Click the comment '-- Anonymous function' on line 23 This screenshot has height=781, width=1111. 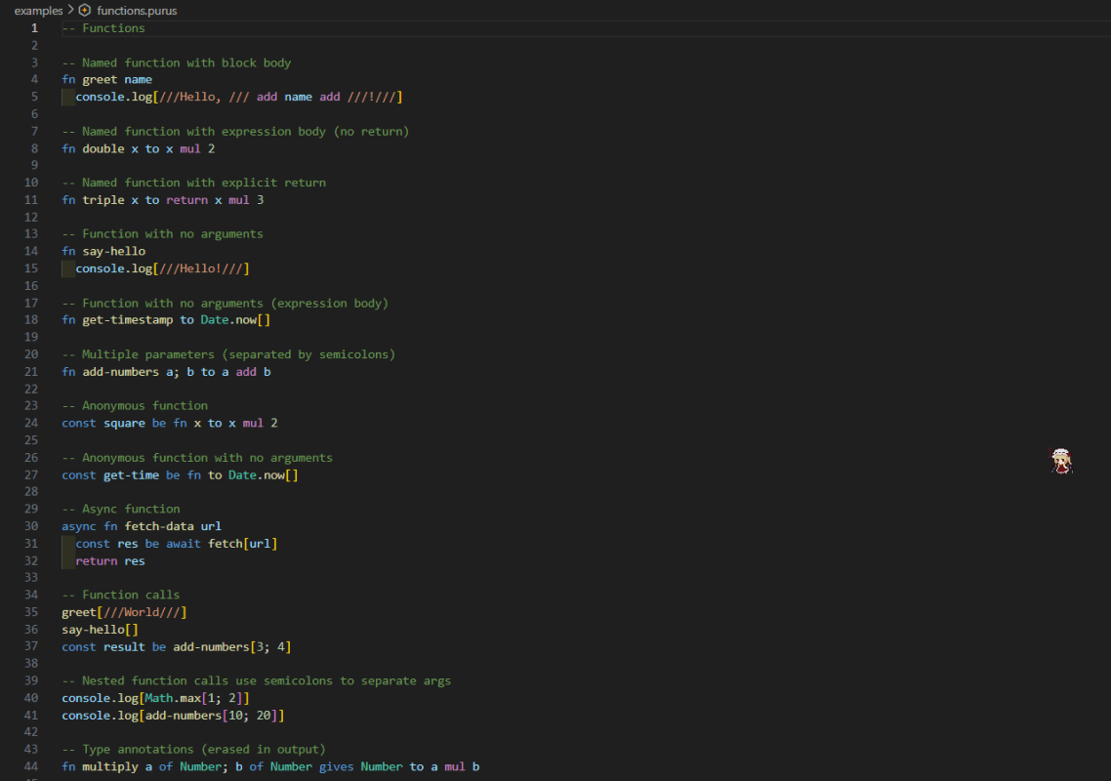[135, 405]
